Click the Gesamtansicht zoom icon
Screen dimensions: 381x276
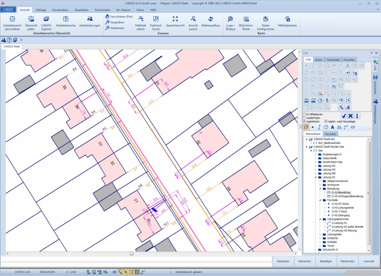(x=175, y=19)
